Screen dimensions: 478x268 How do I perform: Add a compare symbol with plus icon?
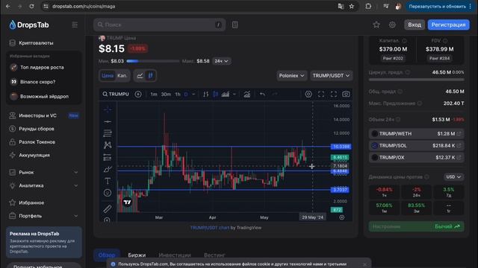[137, 95]
